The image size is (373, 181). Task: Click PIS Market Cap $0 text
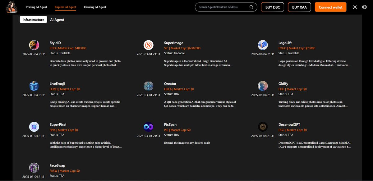coord(177,130)
